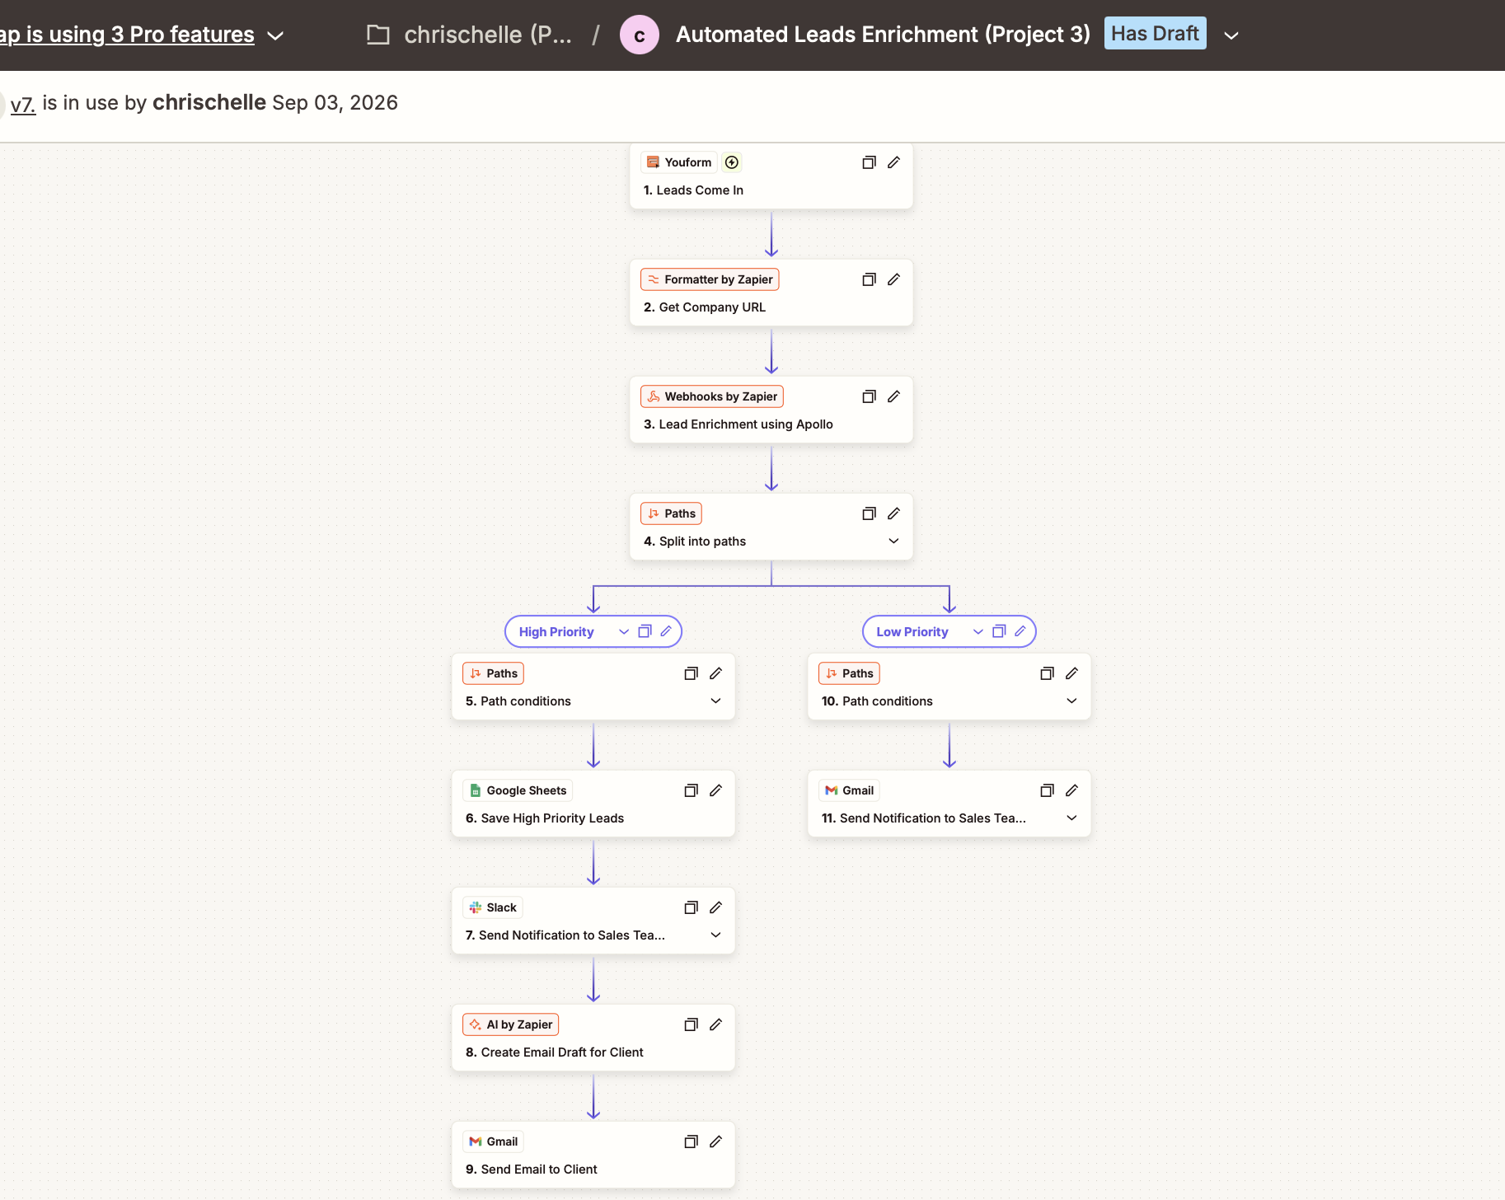Expand Gmail Send Notification step 11 chevron

tap(1071, 818)
